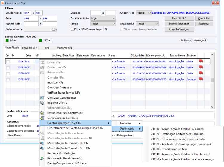The image size is (224, 167).
Task: Switch to the Validação XML tab
Action: 65,48
